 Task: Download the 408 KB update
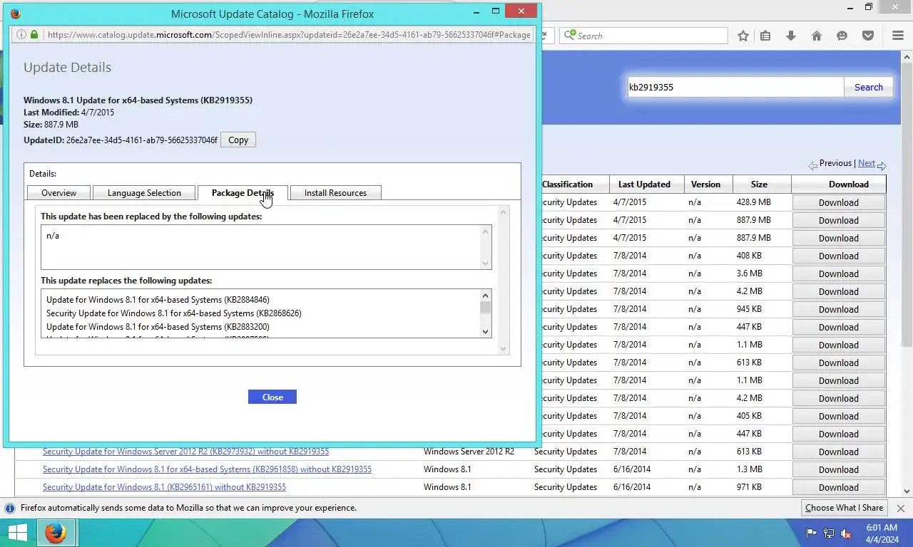[x=839, y=256]
